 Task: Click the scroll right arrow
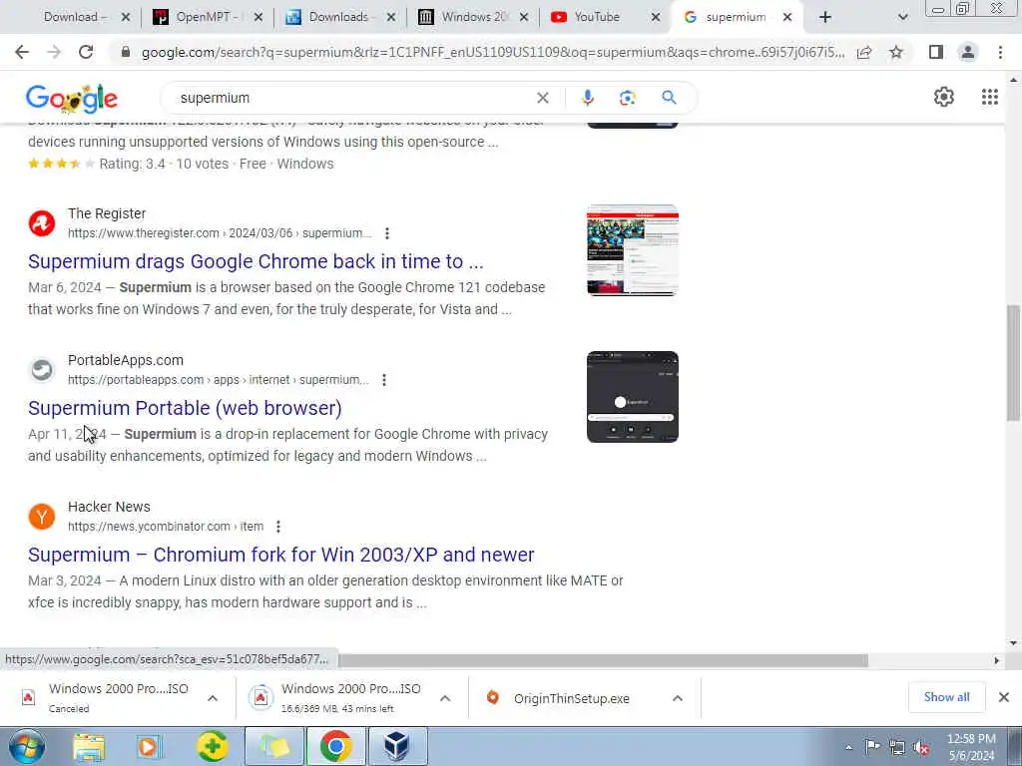[996, 660]
